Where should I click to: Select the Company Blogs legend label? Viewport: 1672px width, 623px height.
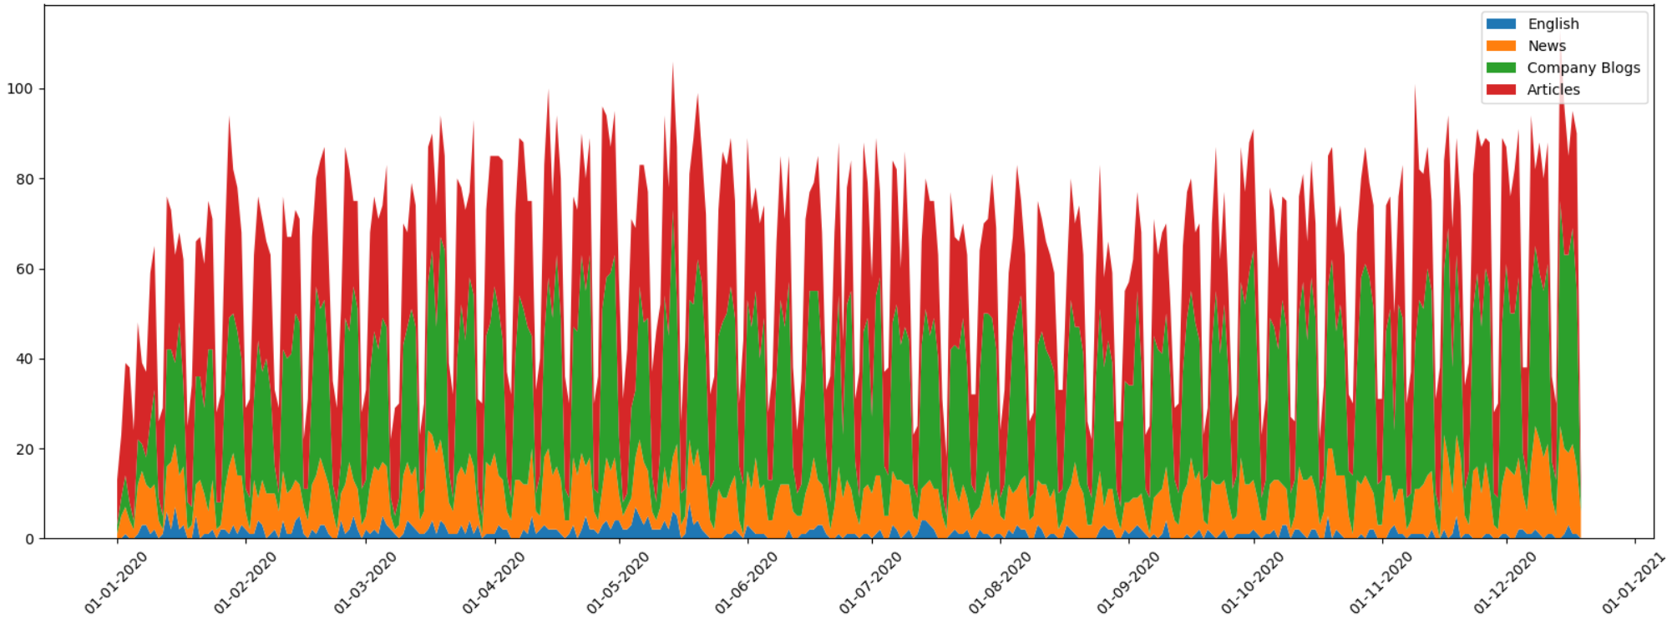pyautogui.click(x=1583, y=68)
